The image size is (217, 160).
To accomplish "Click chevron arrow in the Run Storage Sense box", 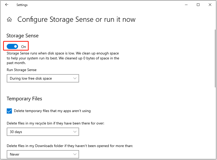I will pyautogui.click(x=75, y=78).
